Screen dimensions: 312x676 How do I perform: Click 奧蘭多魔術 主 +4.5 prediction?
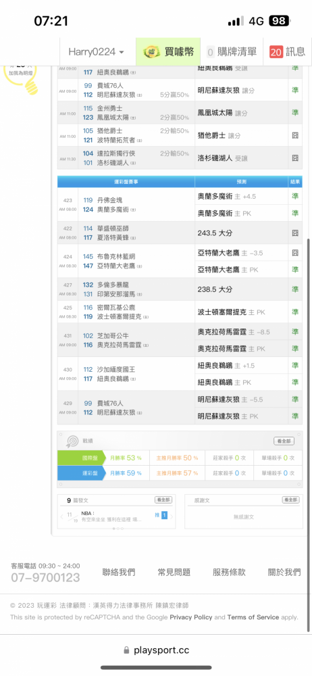coord(227,196)
